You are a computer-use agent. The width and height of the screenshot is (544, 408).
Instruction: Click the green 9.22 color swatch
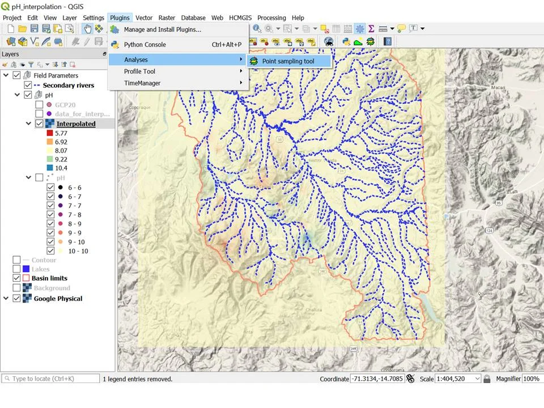coord(50,159)
